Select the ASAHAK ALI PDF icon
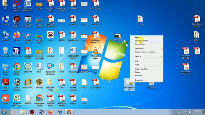 pyautogui.click(x=73, y=5)
